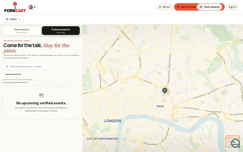Click the fork and knife icon in the empty-state card
The image size is (243, 152).
coord(41,95)
